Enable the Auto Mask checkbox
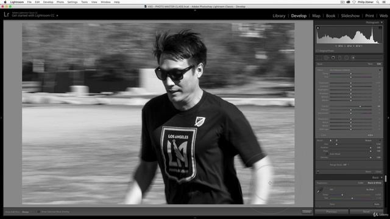 [327, 154]
